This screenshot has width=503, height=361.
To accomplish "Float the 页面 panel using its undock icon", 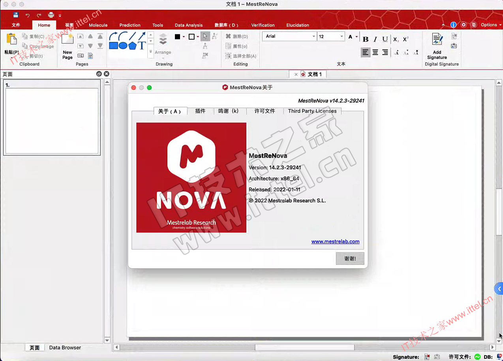I will coord(99,74).
